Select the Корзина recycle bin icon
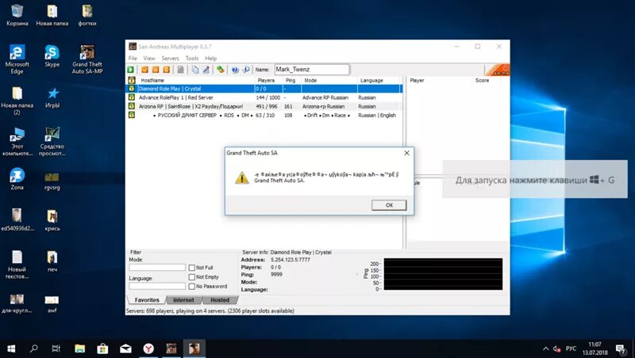Viewport: 635px width, 358px height. tap(17, 15)
